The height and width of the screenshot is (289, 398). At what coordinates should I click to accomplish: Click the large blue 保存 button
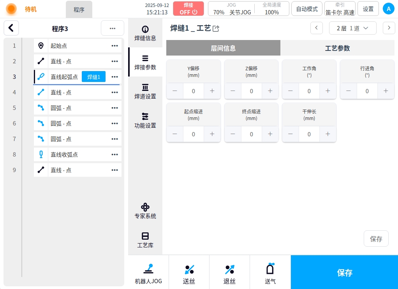point(344,273)
